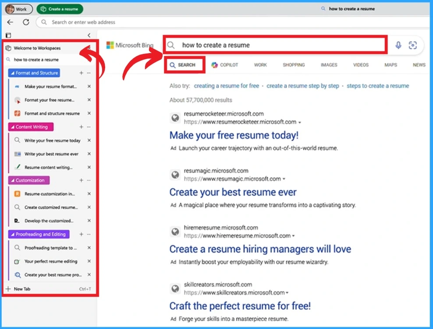Add a tab to Customization group
433x329 pixels.
81,180
